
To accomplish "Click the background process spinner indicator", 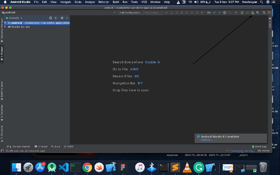I will tap(227, 151).
